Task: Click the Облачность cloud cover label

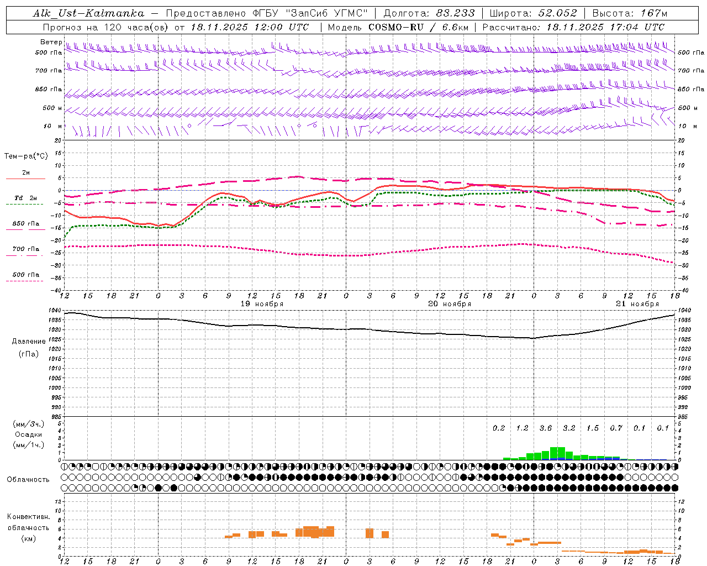Action: 28,480
